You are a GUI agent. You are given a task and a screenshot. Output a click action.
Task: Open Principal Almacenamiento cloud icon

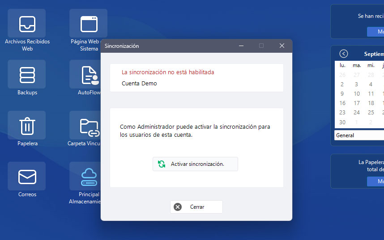[x=85, y=176]
